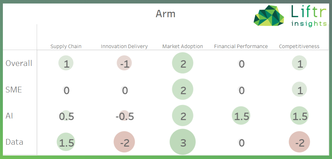The image size is (332, 159).
Task: Select the Supply Chain column header
Action: coord(66,46)
